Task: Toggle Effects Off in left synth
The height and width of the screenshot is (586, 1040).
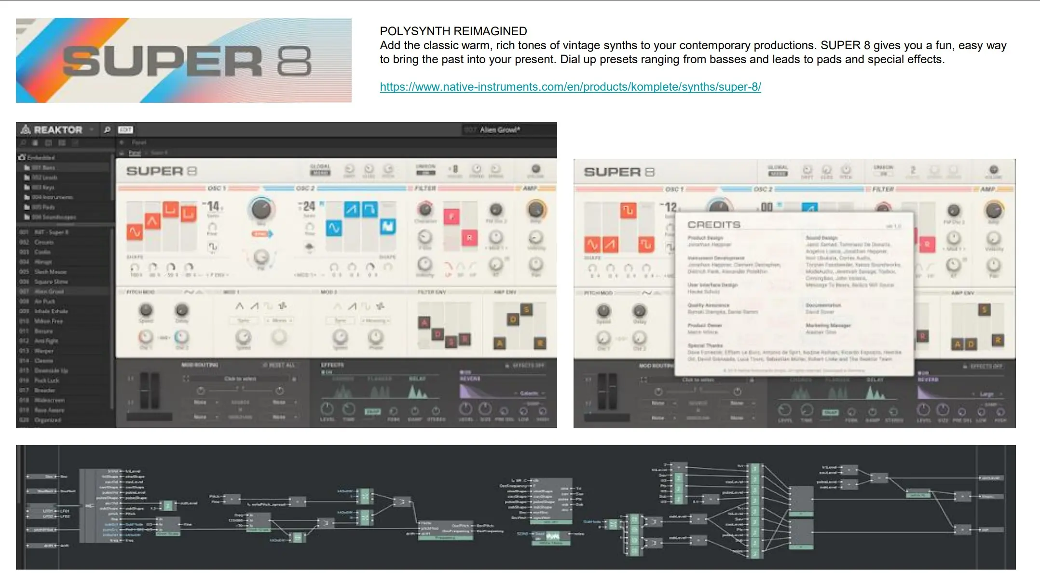Action: (525, 366)
